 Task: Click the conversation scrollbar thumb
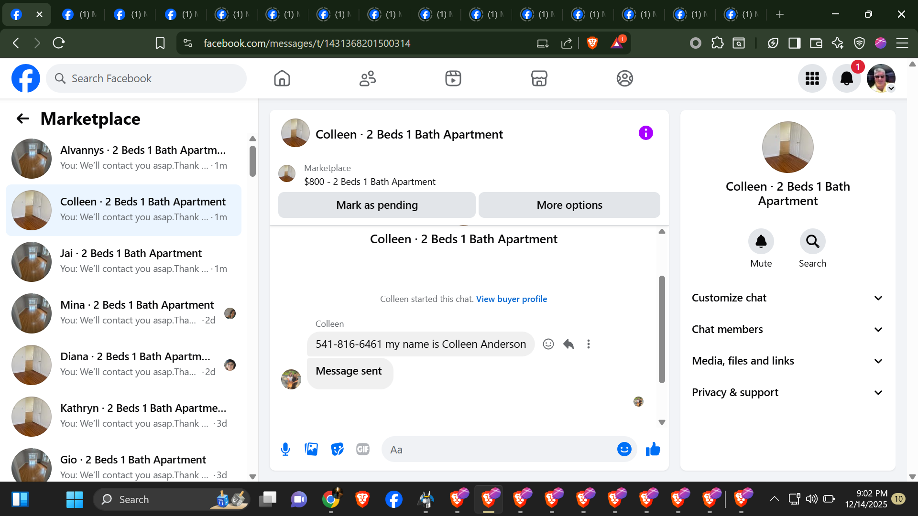click(x=662, y=330)
